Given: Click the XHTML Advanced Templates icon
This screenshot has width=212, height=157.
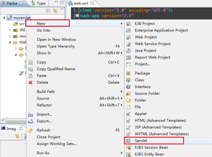Looking at the screenshot, I should 128,134.
